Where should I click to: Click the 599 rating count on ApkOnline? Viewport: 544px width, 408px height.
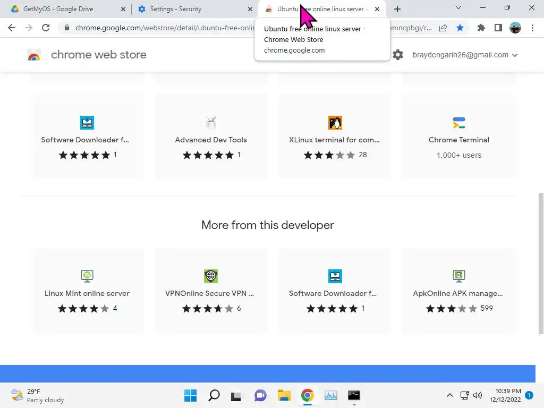point(487,308)
